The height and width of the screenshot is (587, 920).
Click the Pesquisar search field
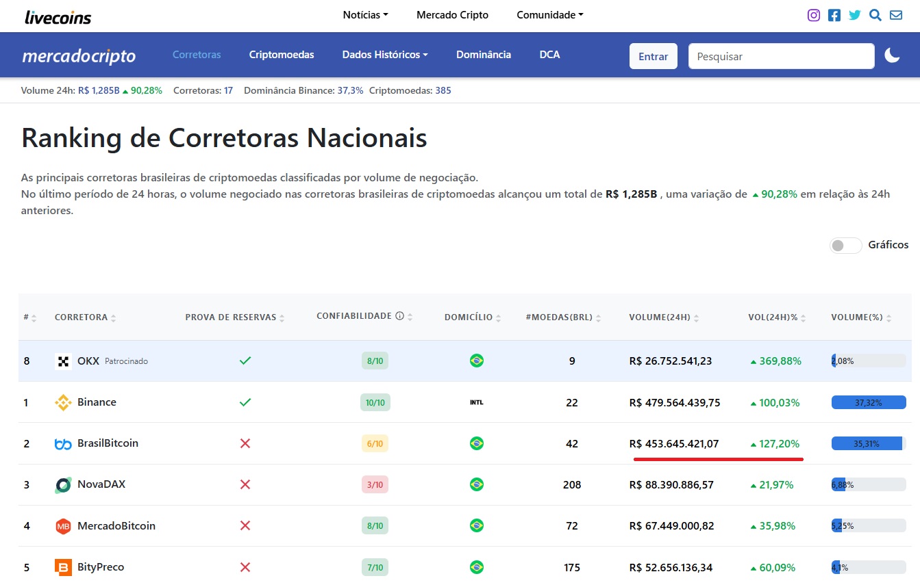pyautogui.click(x=781, y=56)
